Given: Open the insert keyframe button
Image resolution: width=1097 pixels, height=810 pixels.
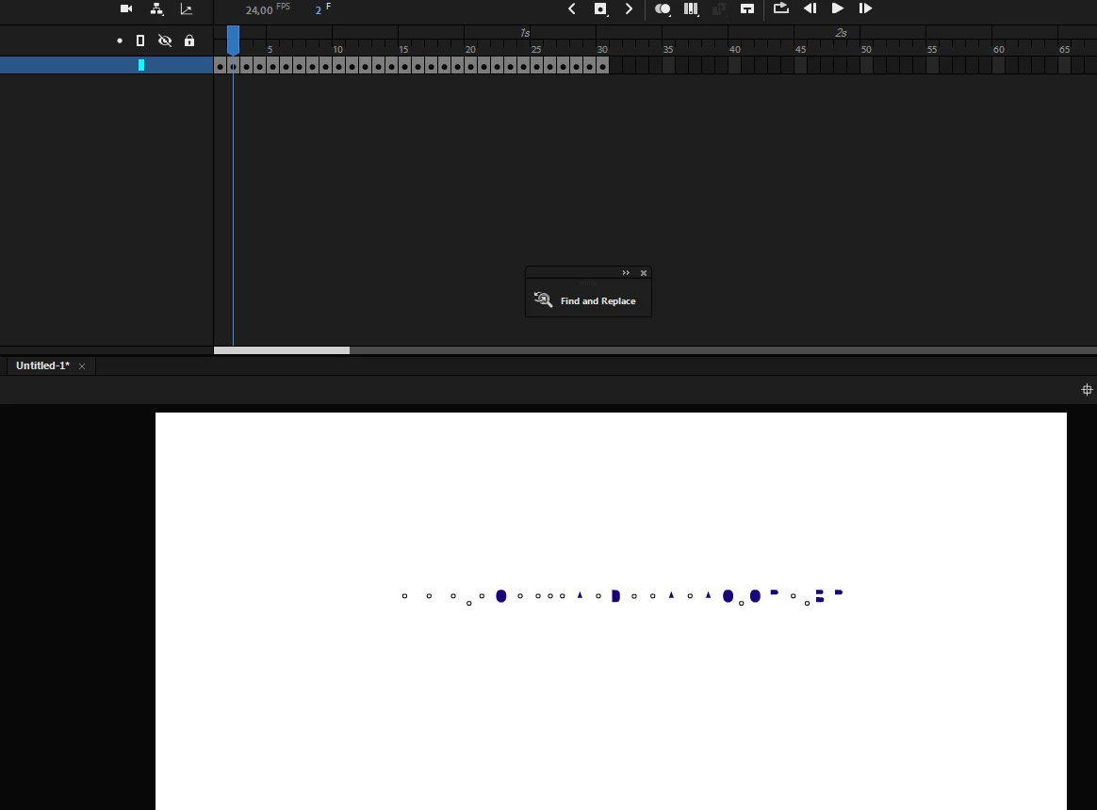Looking at the screenshot, I should pyautogui.click(x=600, y=9).
